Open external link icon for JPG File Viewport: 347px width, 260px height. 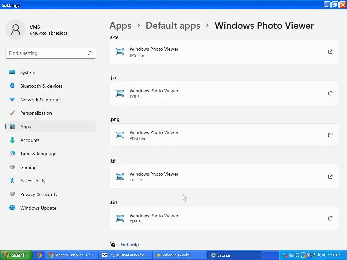pyautogui.click(x=330, y=52)
